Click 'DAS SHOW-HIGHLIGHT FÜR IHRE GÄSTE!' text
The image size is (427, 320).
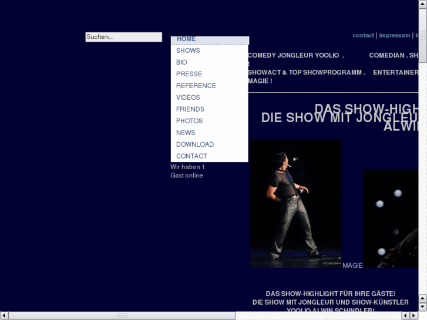click(330, 294)
